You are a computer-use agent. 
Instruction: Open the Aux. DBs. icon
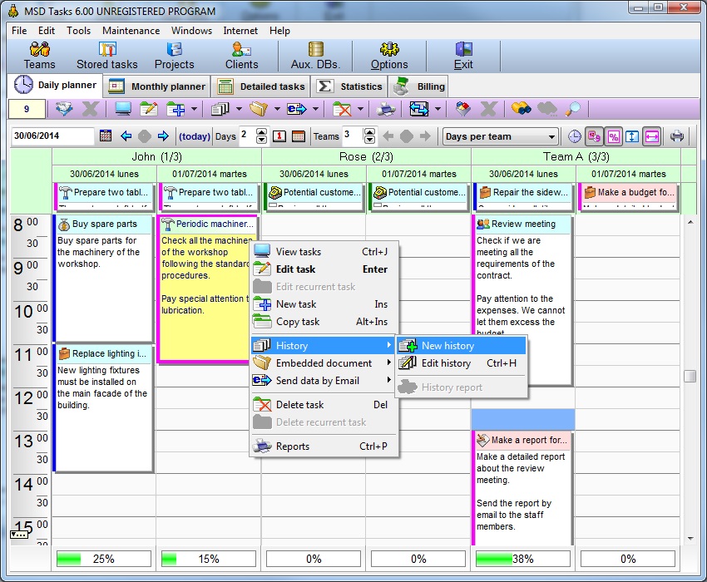[315, 56]
